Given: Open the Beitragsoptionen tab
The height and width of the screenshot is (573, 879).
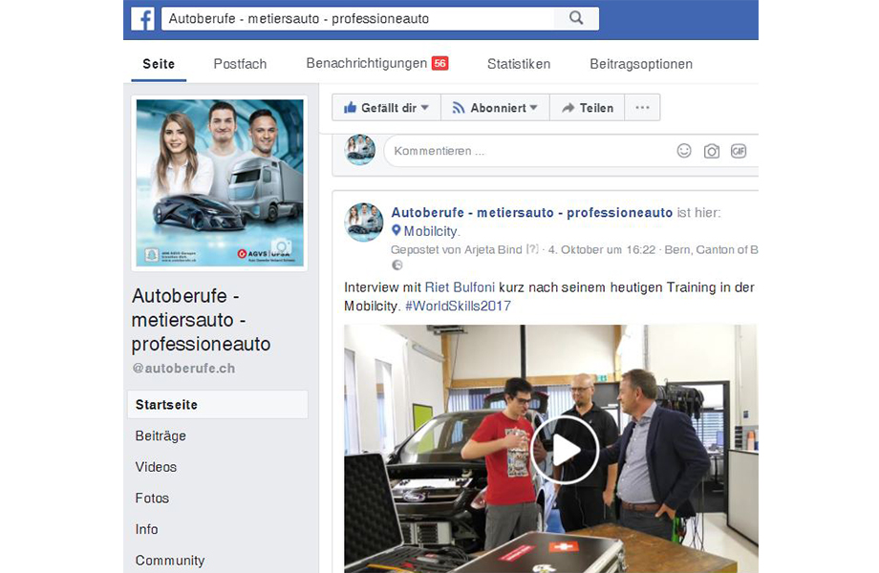Looking at the screenshot, I should click(x=641, y=64).
